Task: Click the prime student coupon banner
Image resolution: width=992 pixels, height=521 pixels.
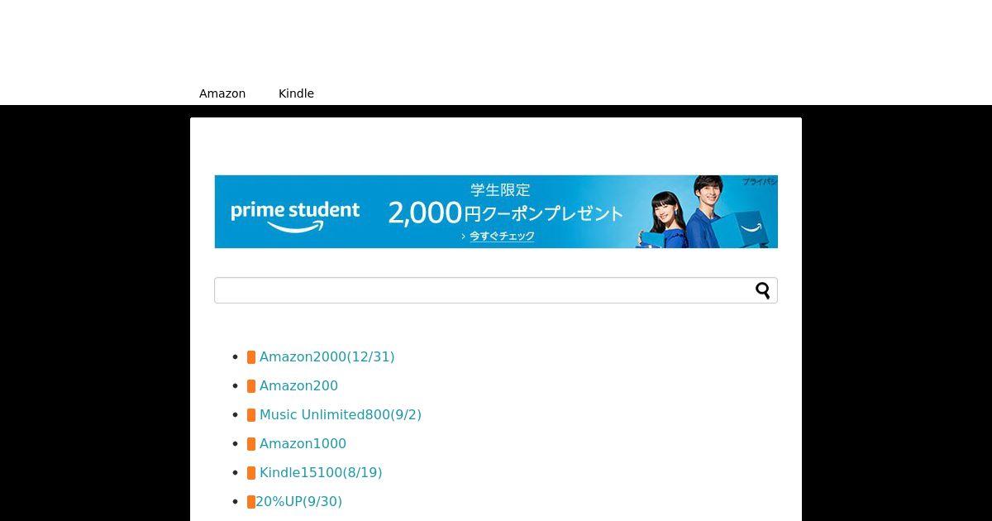Action: pos(496,212)
